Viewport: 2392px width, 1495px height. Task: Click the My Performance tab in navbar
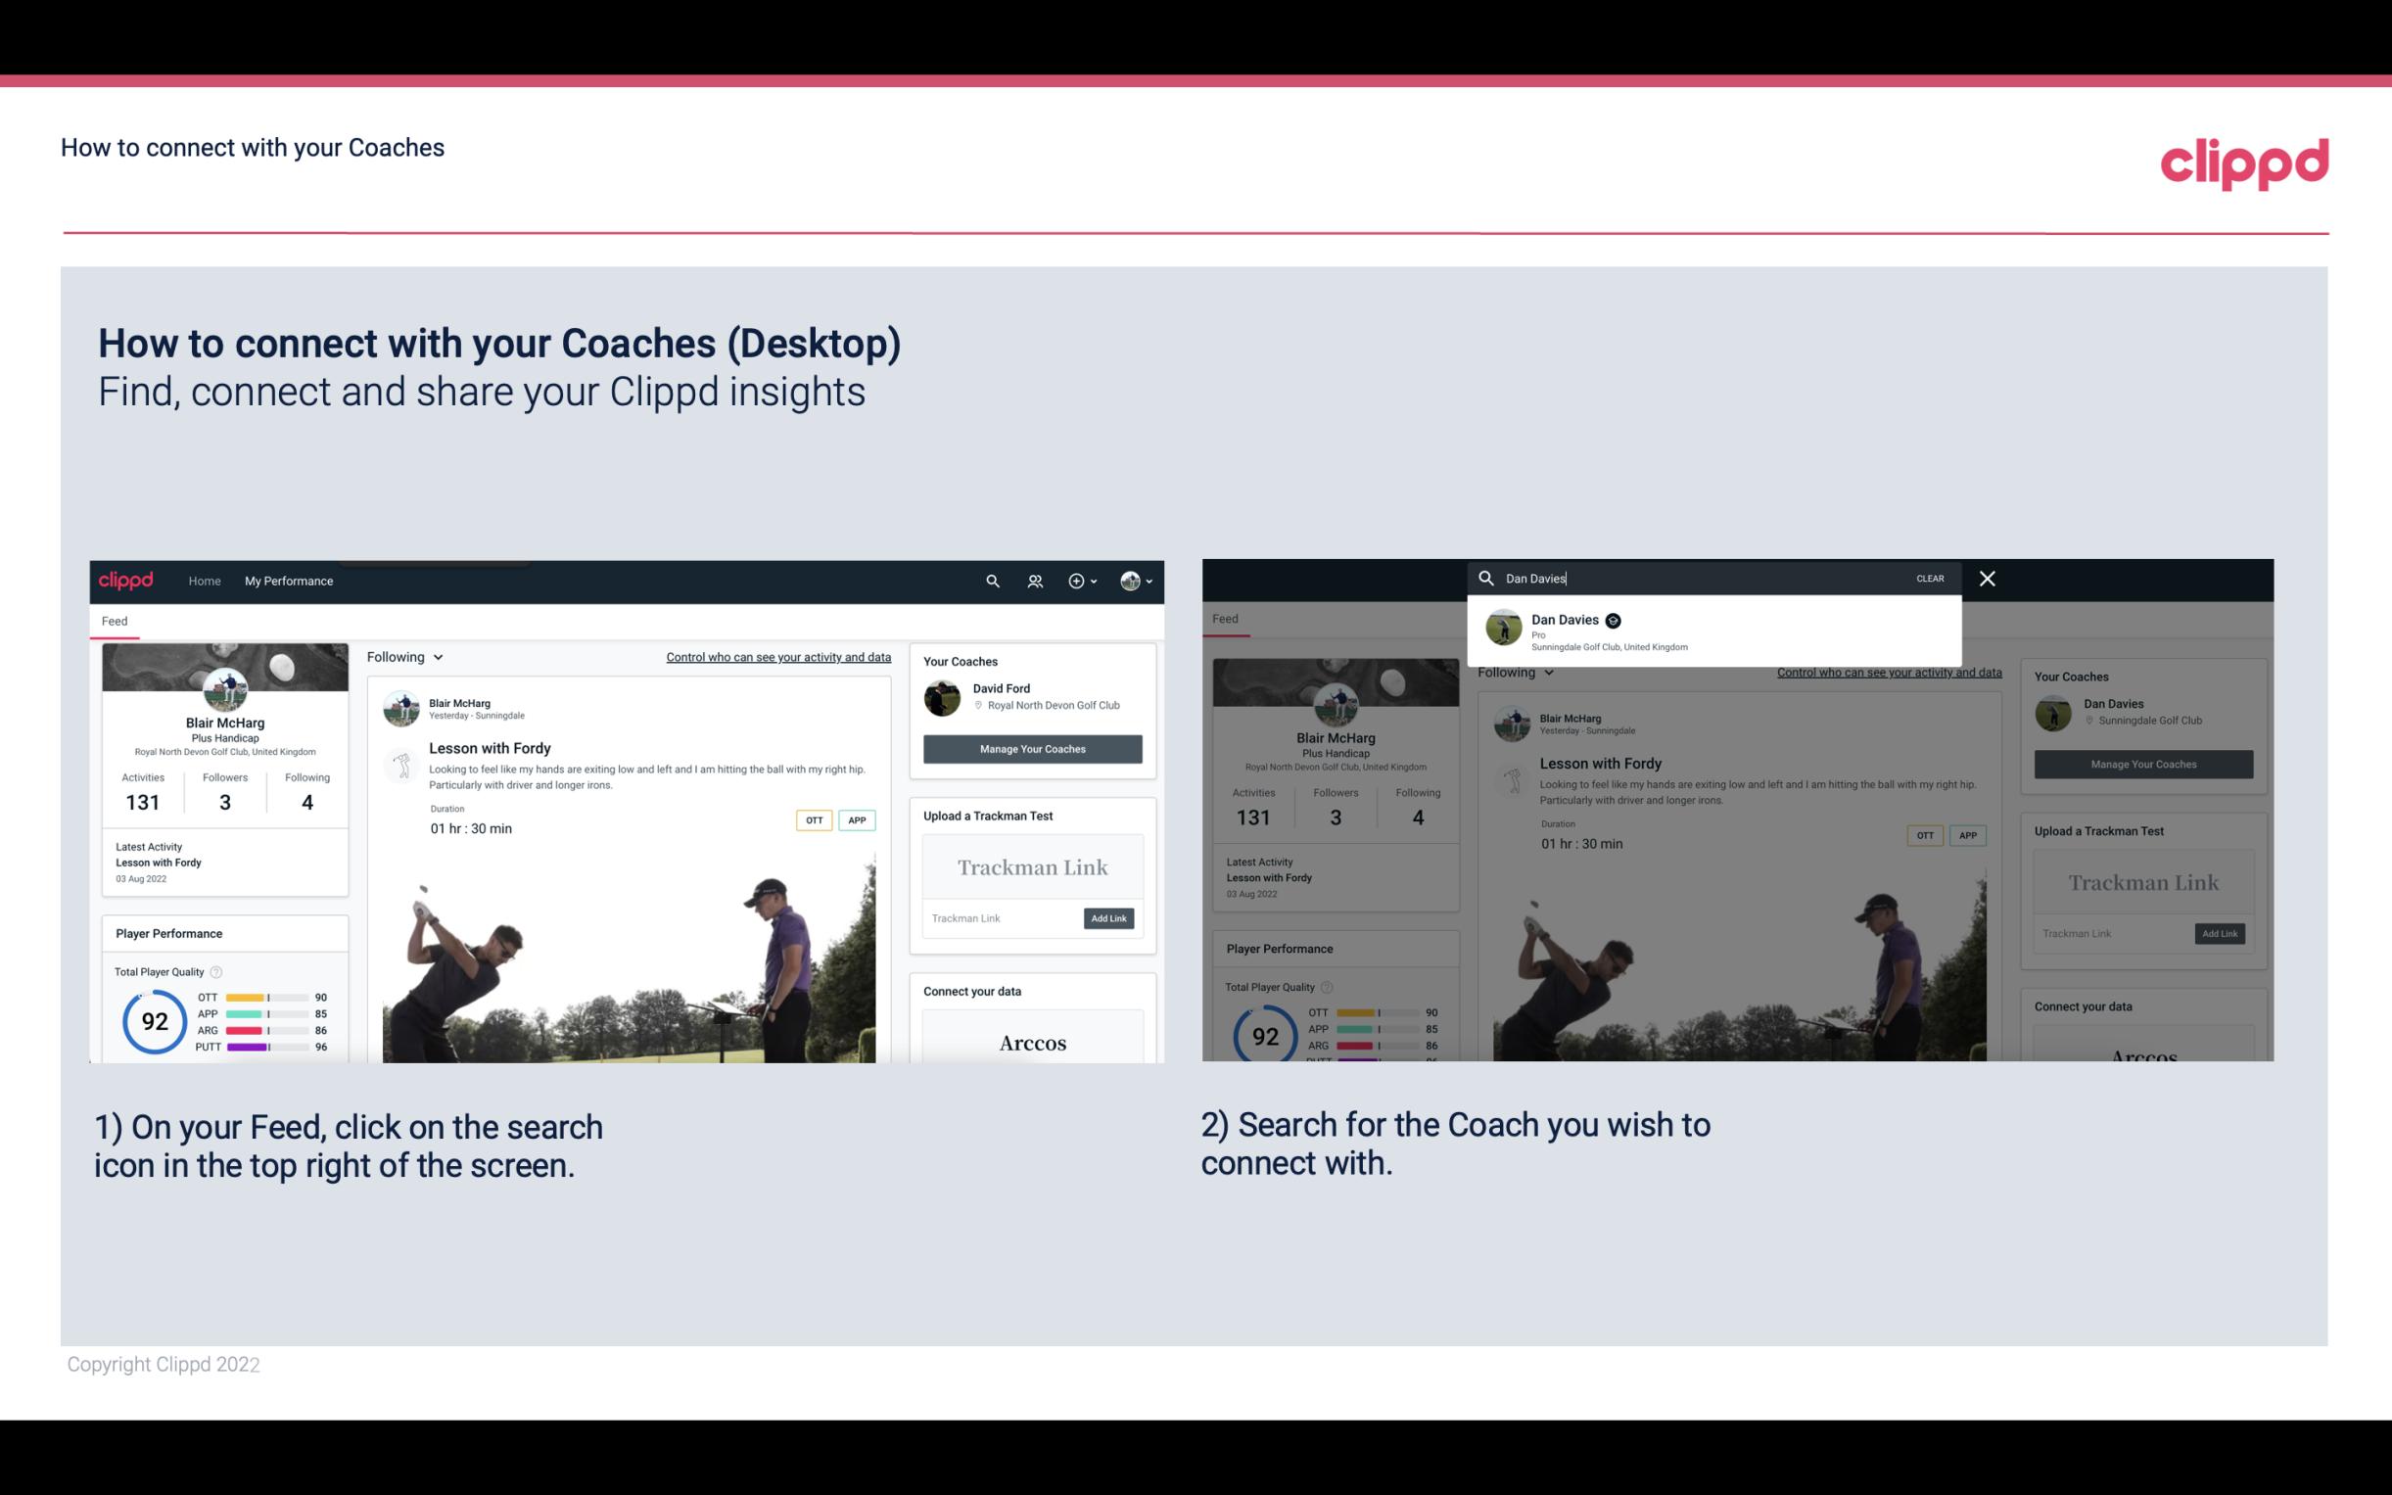(x=289, y=581)
